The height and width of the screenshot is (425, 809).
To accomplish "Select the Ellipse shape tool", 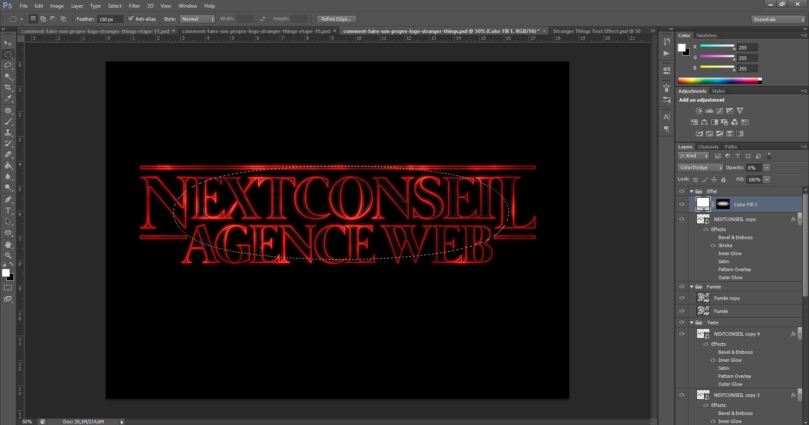I will (8, 232).
